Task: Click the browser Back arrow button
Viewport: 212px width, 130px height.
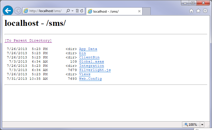Action: 8,11
